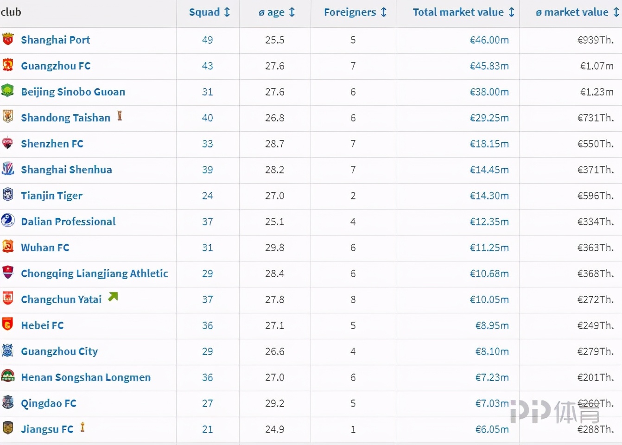
Task: Open Beijing Sinobo Guoan's €38.00m market value
Action: pyautogui.click(x=489, y=92)
